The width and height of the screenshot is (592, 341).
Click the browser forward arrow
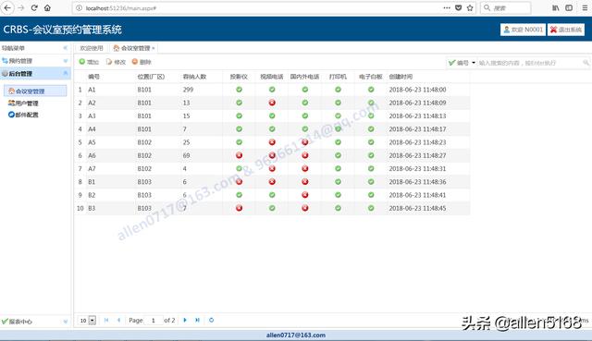pos(21,7)
